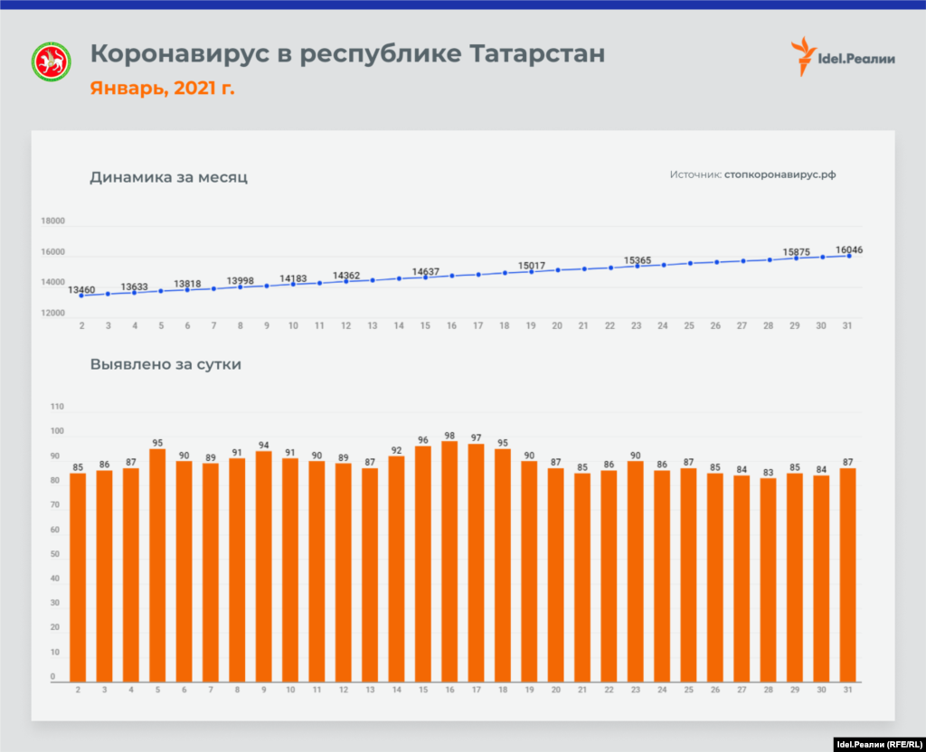Viewport: 926px width, 752px height.
Task: Select the data point labeled 15017
Action: 531,271
